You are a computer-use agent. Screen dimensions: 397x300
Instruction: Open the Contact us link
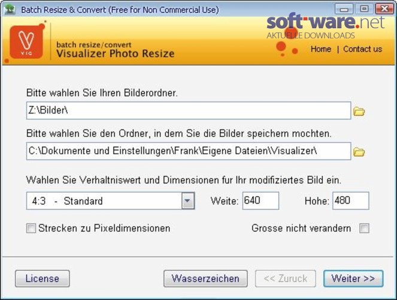[x=362, y=49]
